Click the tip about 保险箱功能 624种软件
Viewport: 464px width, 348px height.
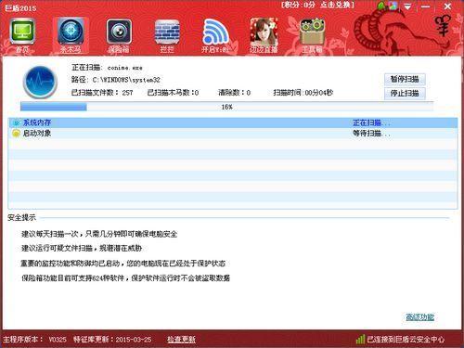(x=125, y=277)
